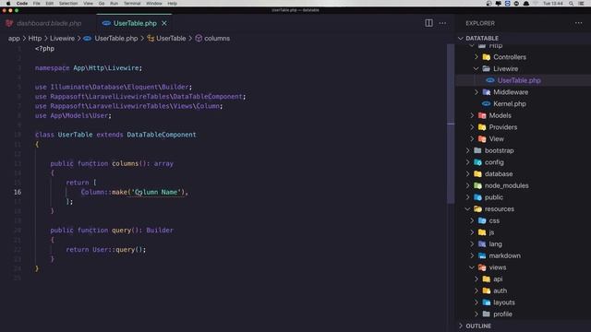
Task: Click the split editor right icon
Action: 428,23
